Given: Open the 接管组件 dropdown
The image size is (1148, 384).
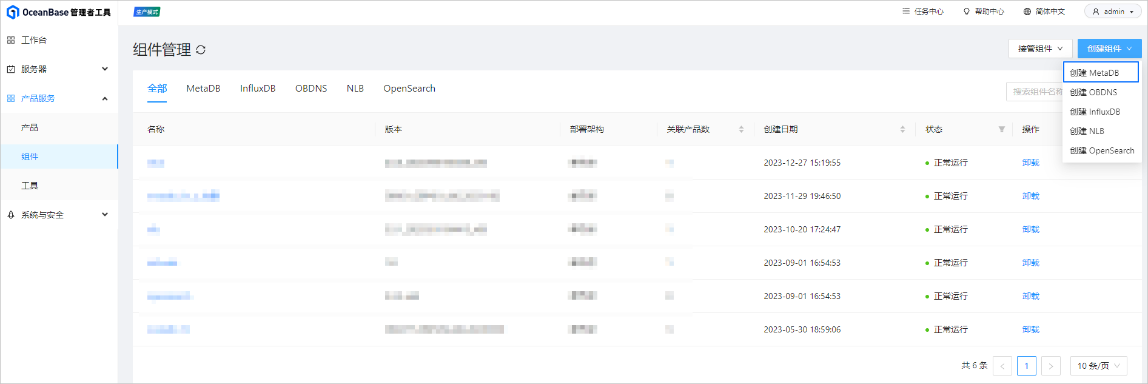Looking at the screenshot, I should [1040, 49].
